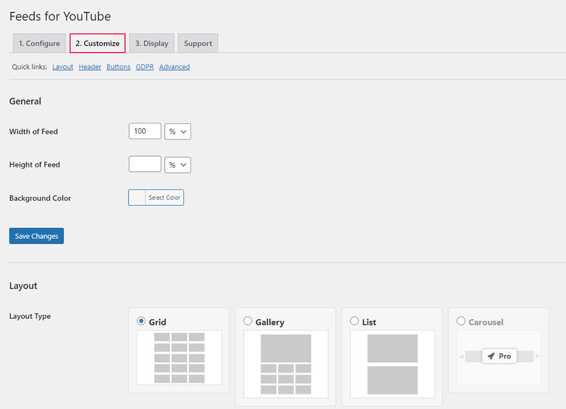Jump to Layout quick link
Image resolution: width=566 pixels, height=409 pixels.
[63, 67]
